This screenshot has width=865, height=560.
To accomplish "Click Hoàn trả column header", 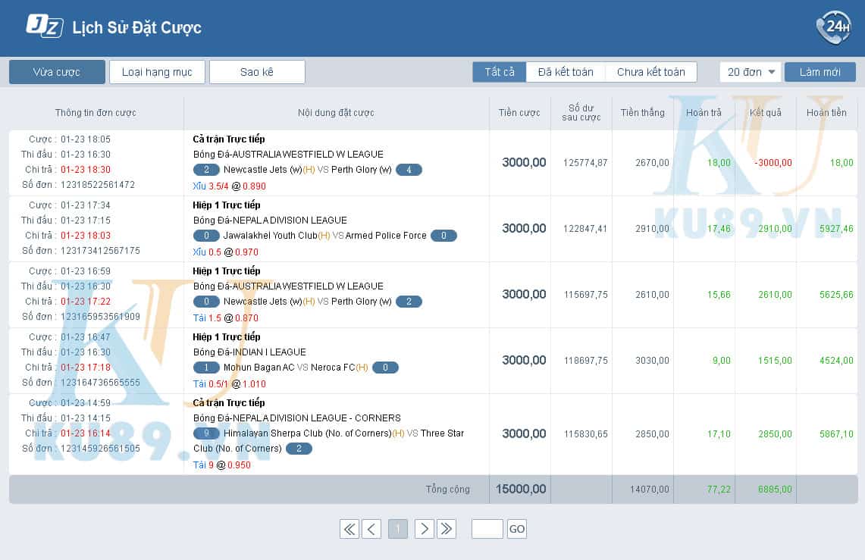I will [x=704, y=113].
